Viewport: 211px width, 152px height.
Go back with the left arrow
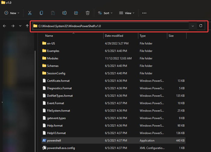(5, 26)
